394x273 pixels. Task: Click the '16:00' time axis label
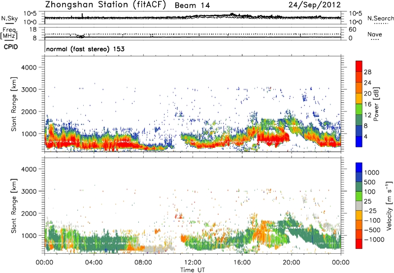pyautogui.click(x=242, y=263)
